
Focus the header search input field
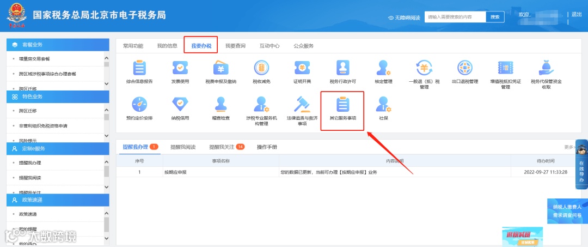click(455, 17)
